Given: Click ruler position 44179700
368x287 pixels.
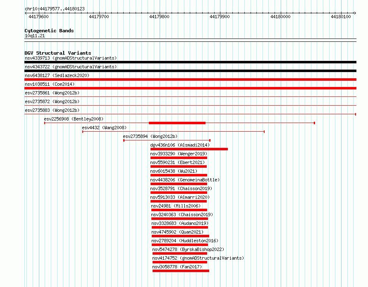Looking at the screenshot, I should tap(99, 17).
